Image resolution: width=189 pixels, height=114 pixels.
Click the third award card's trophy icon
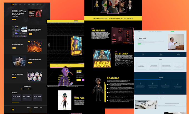[x=165, y=84]
